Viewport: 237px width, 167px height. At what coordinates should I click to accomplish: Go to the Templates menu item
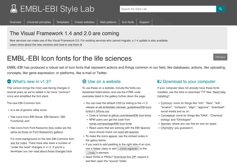coord(62,22)
